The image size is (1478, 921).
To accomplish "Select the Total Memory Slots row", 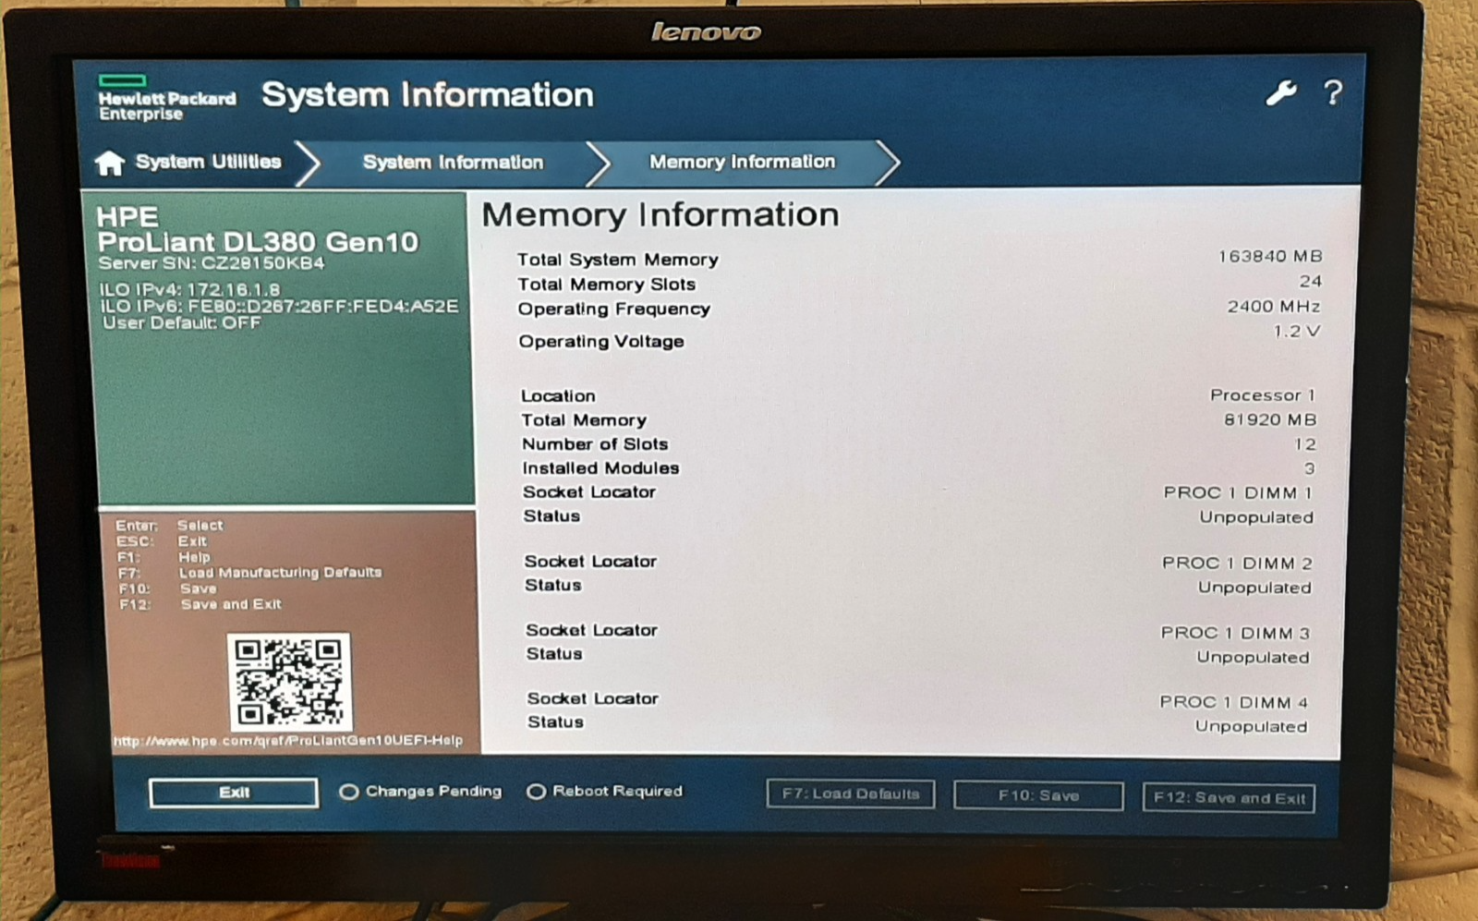I will click(919, 284).
